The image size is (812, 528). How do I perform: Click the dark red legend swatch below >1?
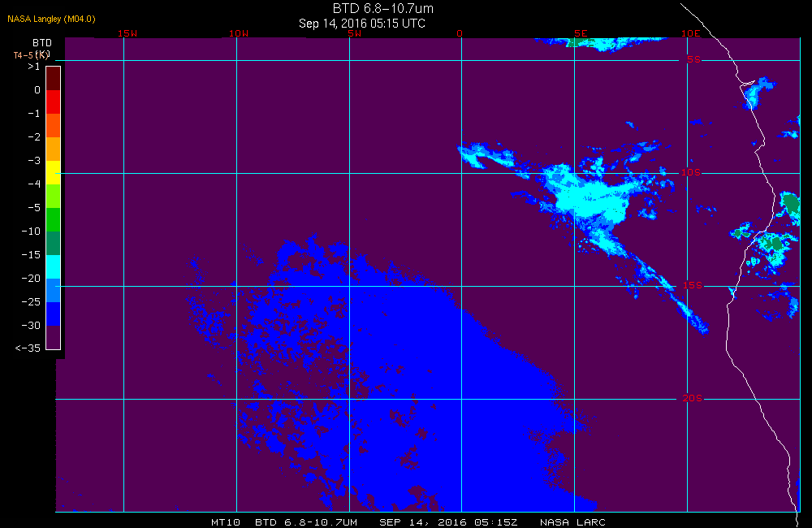pyautogui.click(x=54, y=78)
